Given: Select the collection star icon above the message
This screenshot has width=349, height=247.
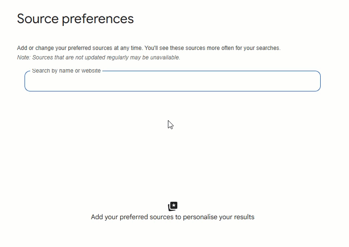Looking at the screenshot, I should point(173,206).
